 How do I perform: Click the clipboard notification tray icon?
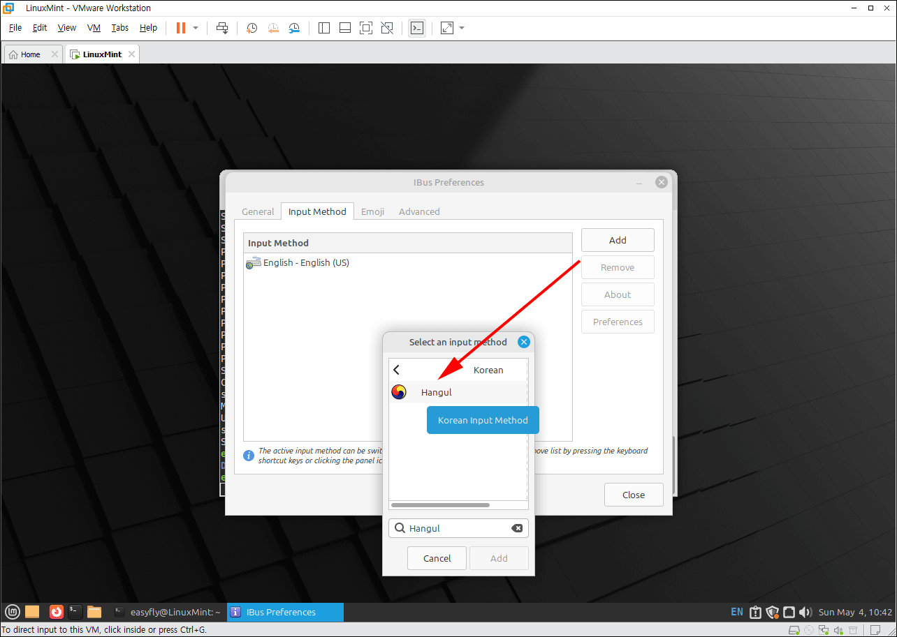[755, 612]
